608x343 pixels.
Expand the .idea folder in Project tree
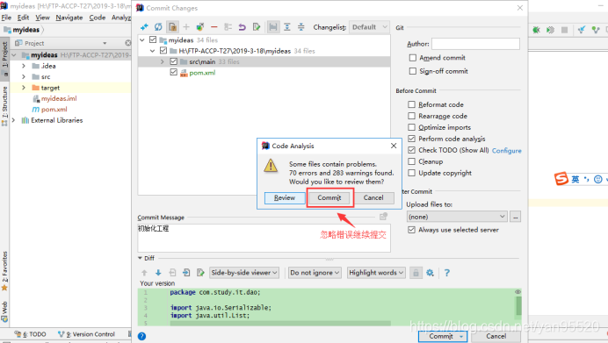pyautogui.click(x=24, y=66)
